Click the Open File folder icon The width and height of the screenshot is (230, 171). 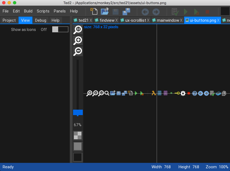[105, 11]
